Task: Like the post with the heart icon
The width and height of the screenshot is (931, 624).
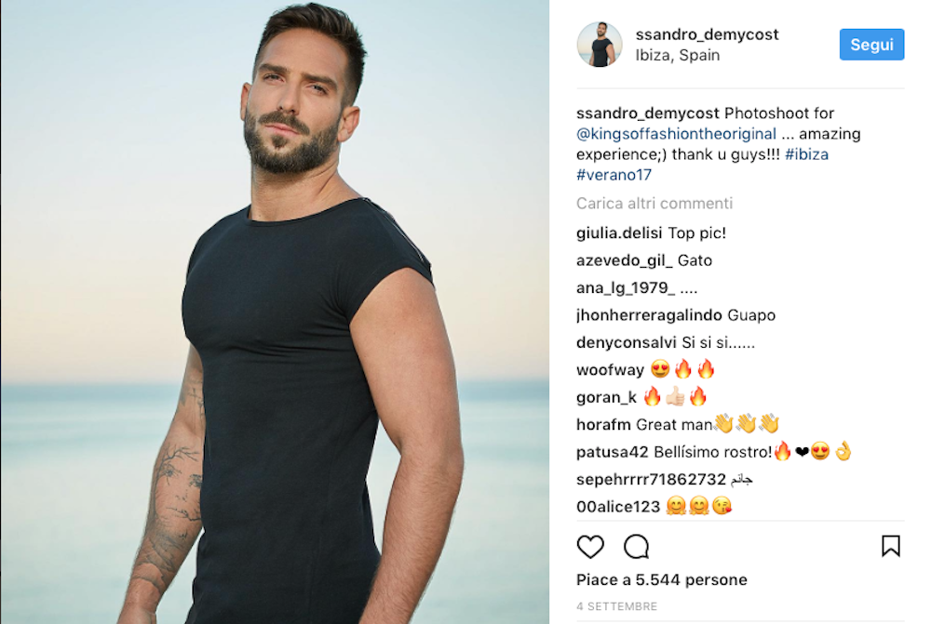Action: tap(590, 546)
